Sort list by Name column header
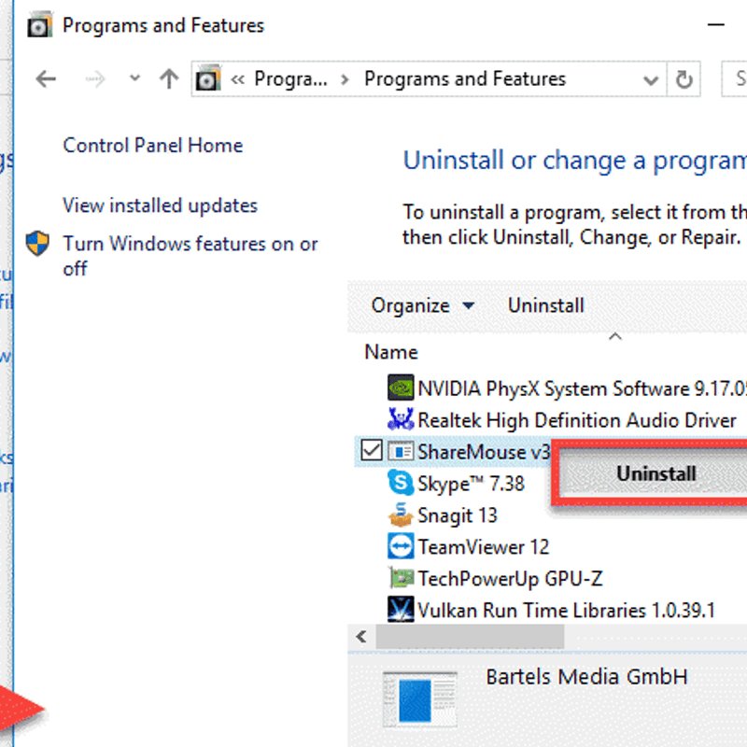Image resolution: width=747 pixels, height=747 pixels. [x=391, y=353]
